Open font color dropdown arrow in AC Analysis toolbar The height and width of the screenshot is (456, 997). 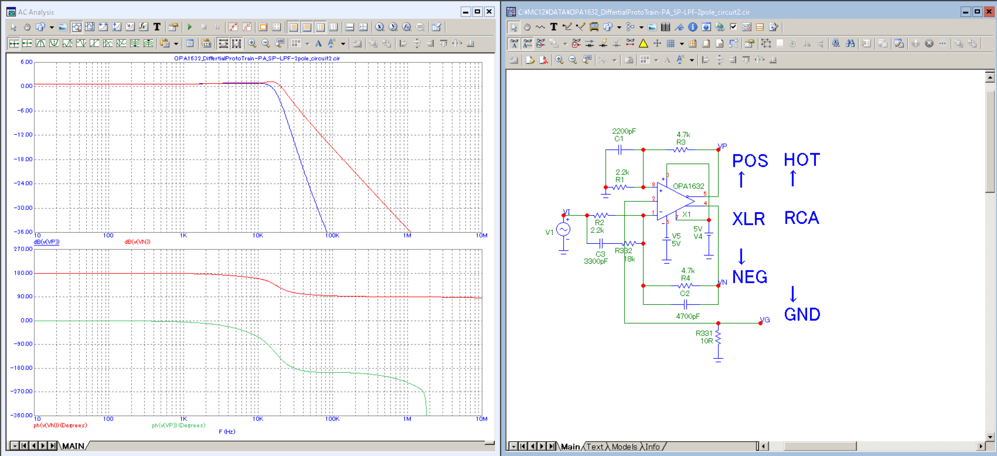point(343,44)
